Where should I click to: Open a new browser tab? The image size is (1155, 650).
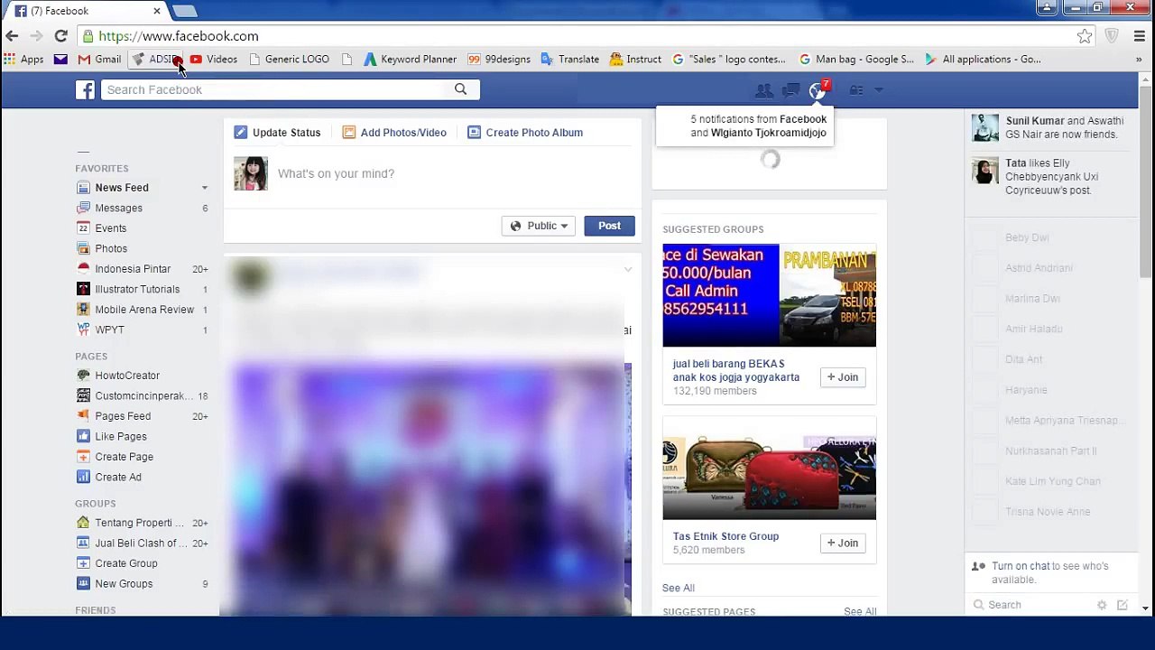point(184,11)
